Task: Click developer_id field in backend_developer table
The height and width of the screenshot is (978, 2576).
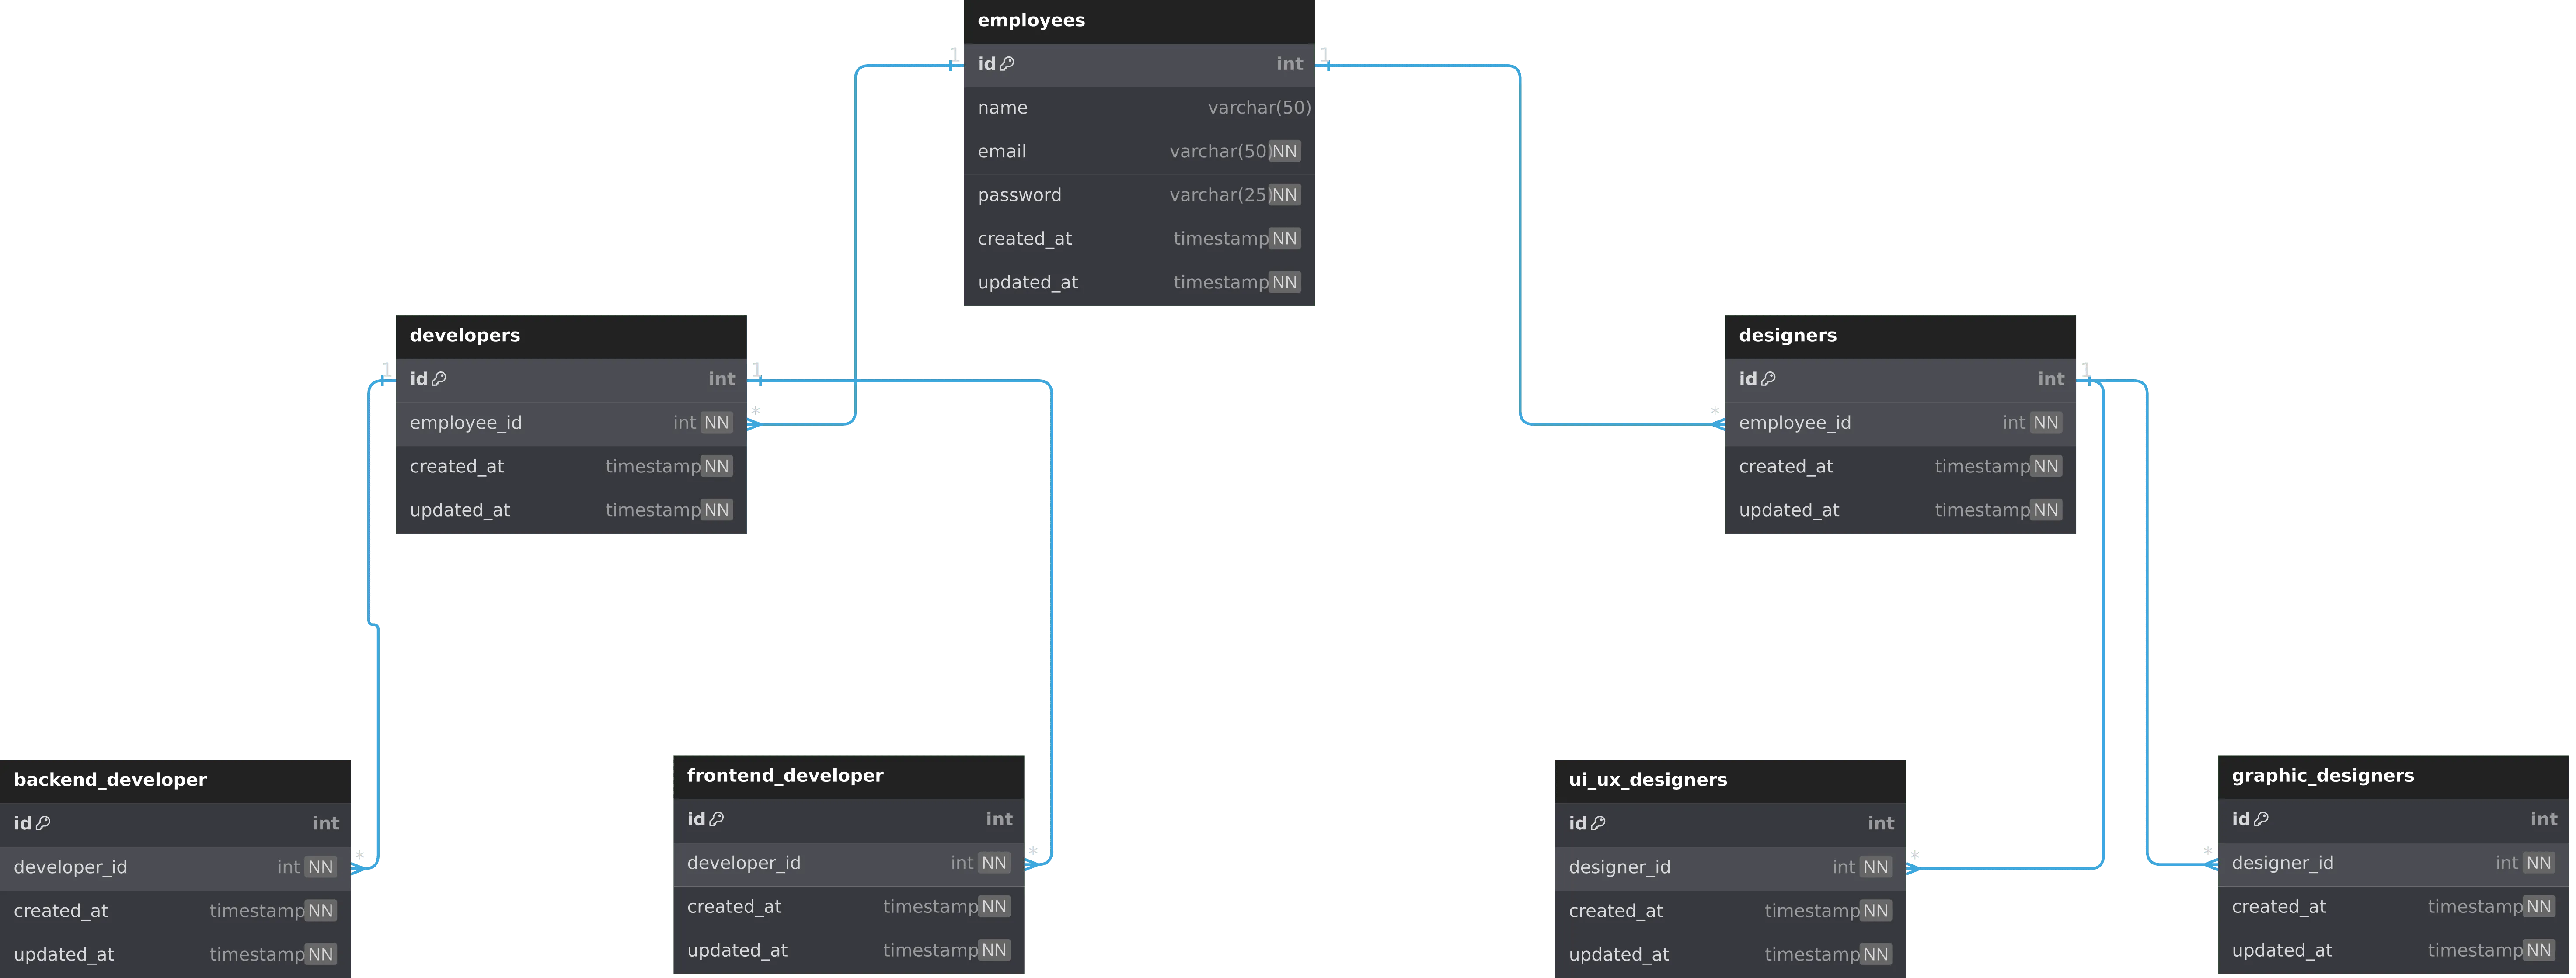Action: click(70, 867)
